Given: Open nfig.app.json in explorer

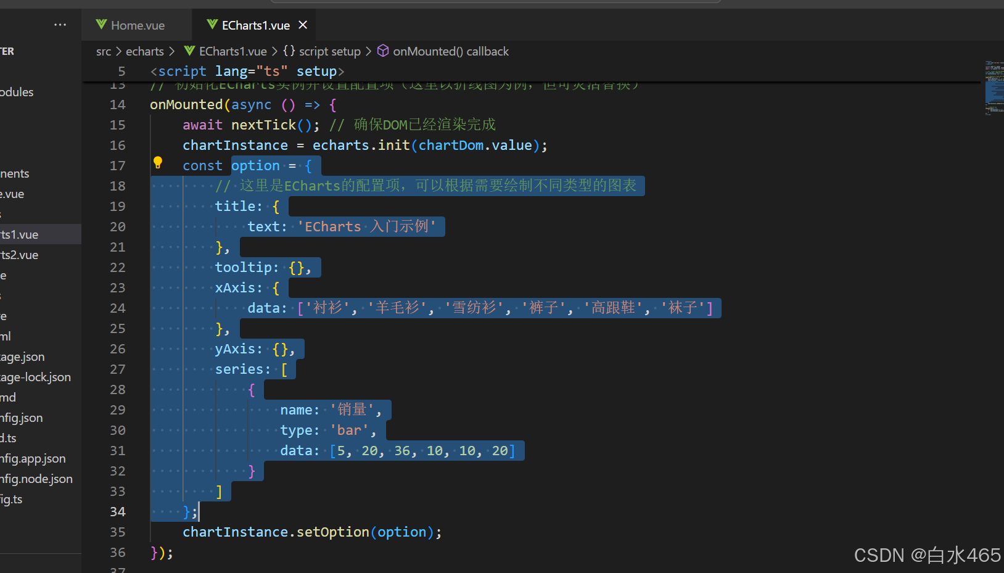Looking at the screenshot, I should tap(33, 458).
